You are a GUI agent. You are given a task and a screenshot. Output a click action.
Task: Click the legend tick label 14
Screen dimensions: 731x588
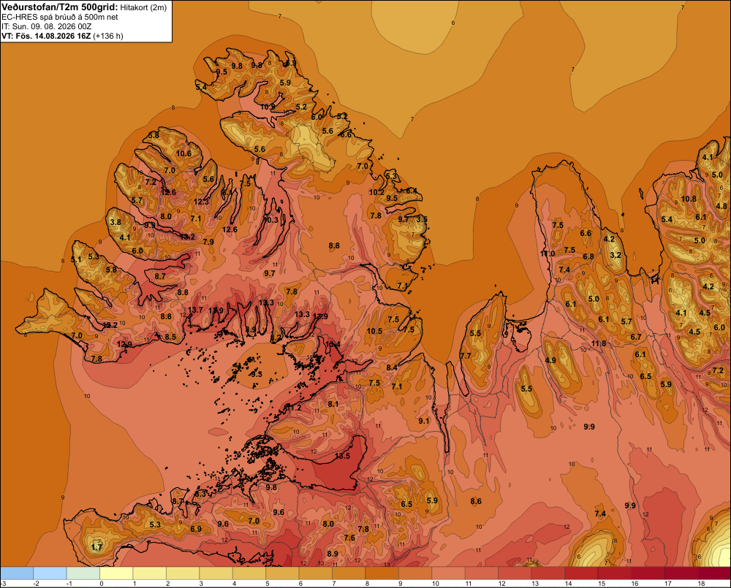pyautogui.click(x=568, y=584)
